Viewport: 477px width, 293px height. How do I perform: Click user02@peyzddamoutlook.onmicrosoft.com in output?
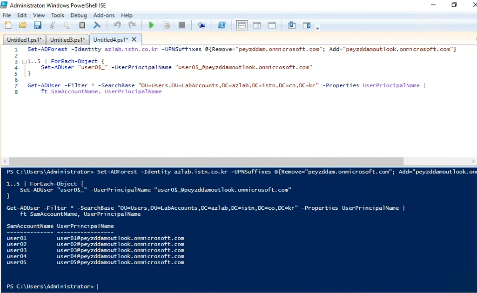pos(120,244)
